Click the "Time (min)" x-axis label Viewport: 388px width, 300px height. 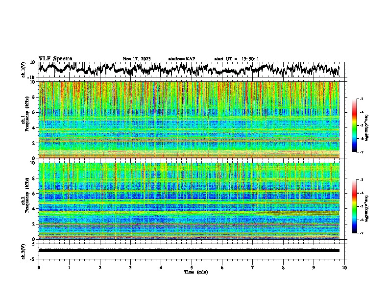point(196,272)
